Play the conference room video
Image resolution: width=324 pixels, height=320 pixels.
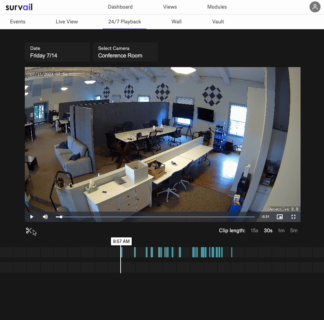pyautogui.click(x=32, y=217)
